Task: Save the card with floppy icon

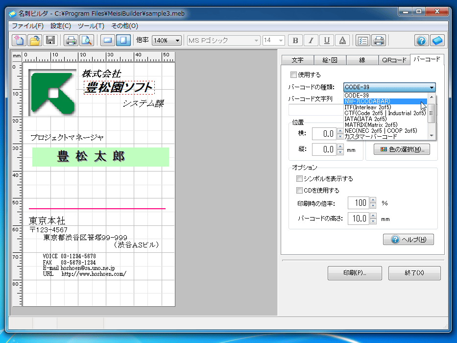Action: (50, 40)
